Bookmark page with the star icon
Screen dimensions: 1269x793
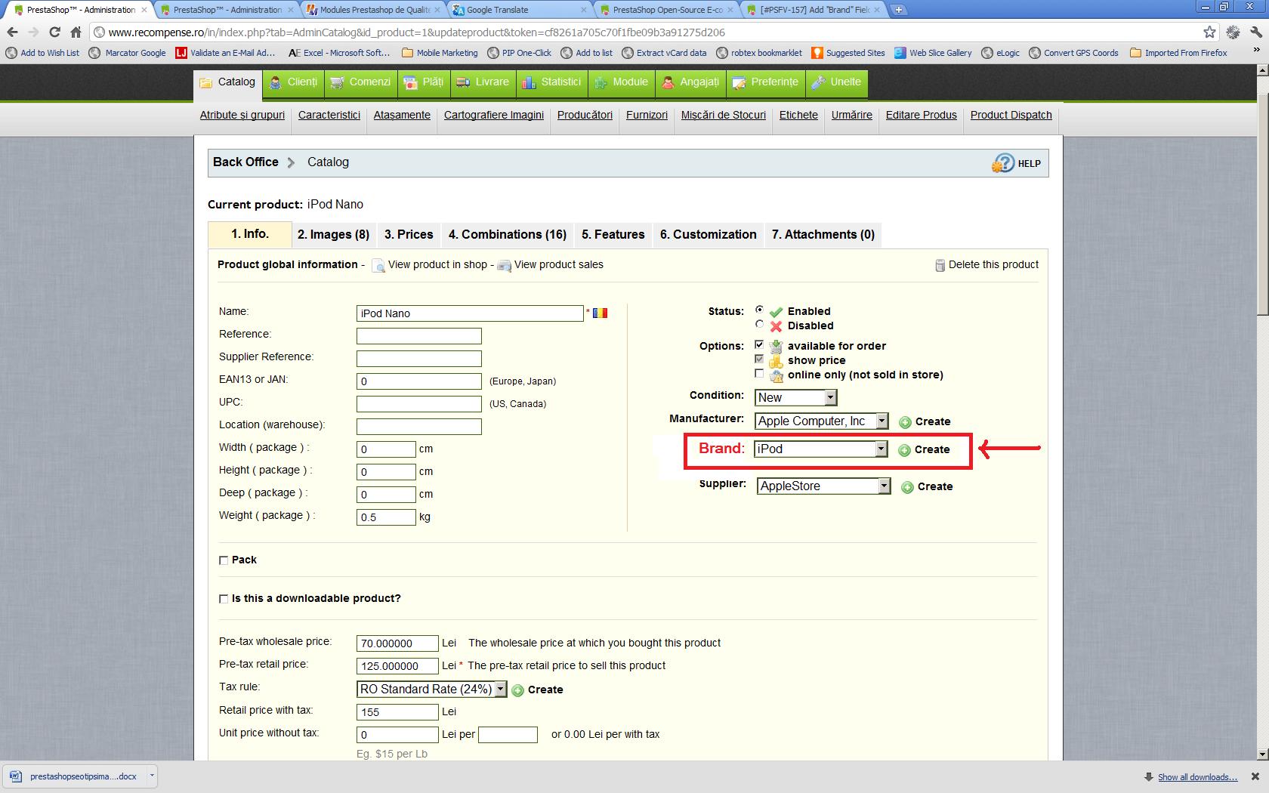(1210, 32)
